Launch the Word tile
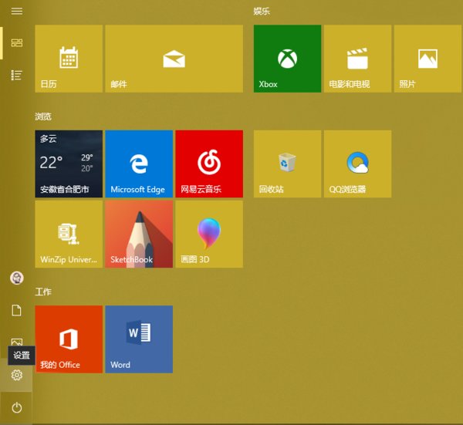This screenshot has width=463, height=425. [139, 339]
